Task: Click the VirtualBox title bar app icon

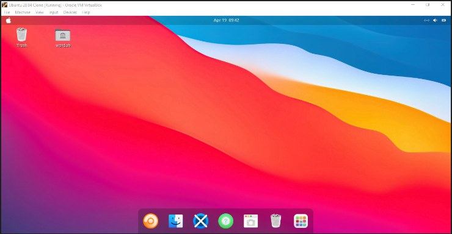Action: [x=5, y=5]
